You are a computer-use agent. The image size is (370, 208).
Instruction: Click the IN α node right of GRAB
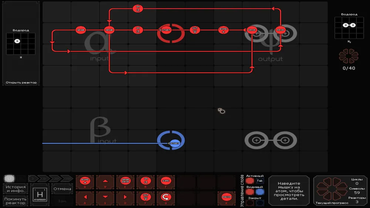click(x=138, y=30)
